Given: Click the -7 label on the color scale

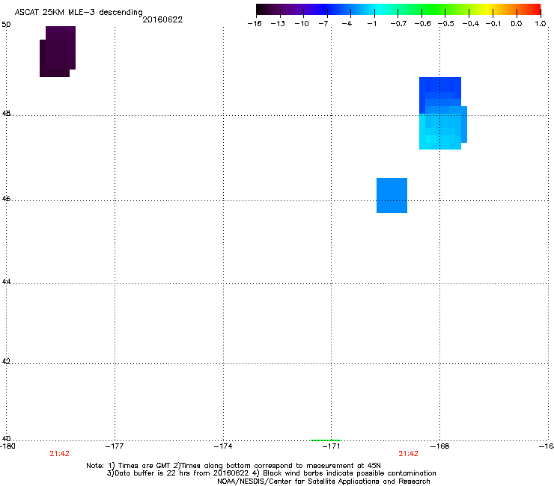Looking at the screenshot, I should point(323,24).
